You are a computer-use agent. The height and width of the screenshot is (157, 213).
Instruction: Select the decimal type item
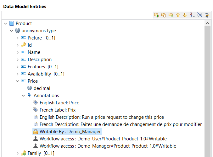[42, 88]
